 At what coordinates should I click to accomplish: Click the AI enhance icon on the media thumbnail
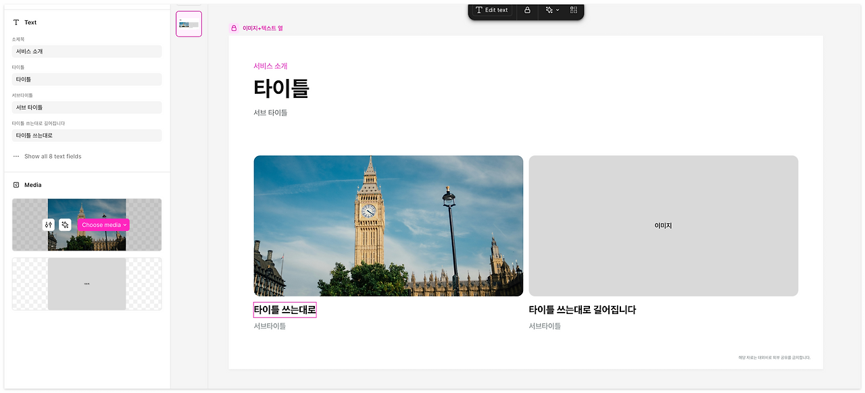tap(65, 224)
